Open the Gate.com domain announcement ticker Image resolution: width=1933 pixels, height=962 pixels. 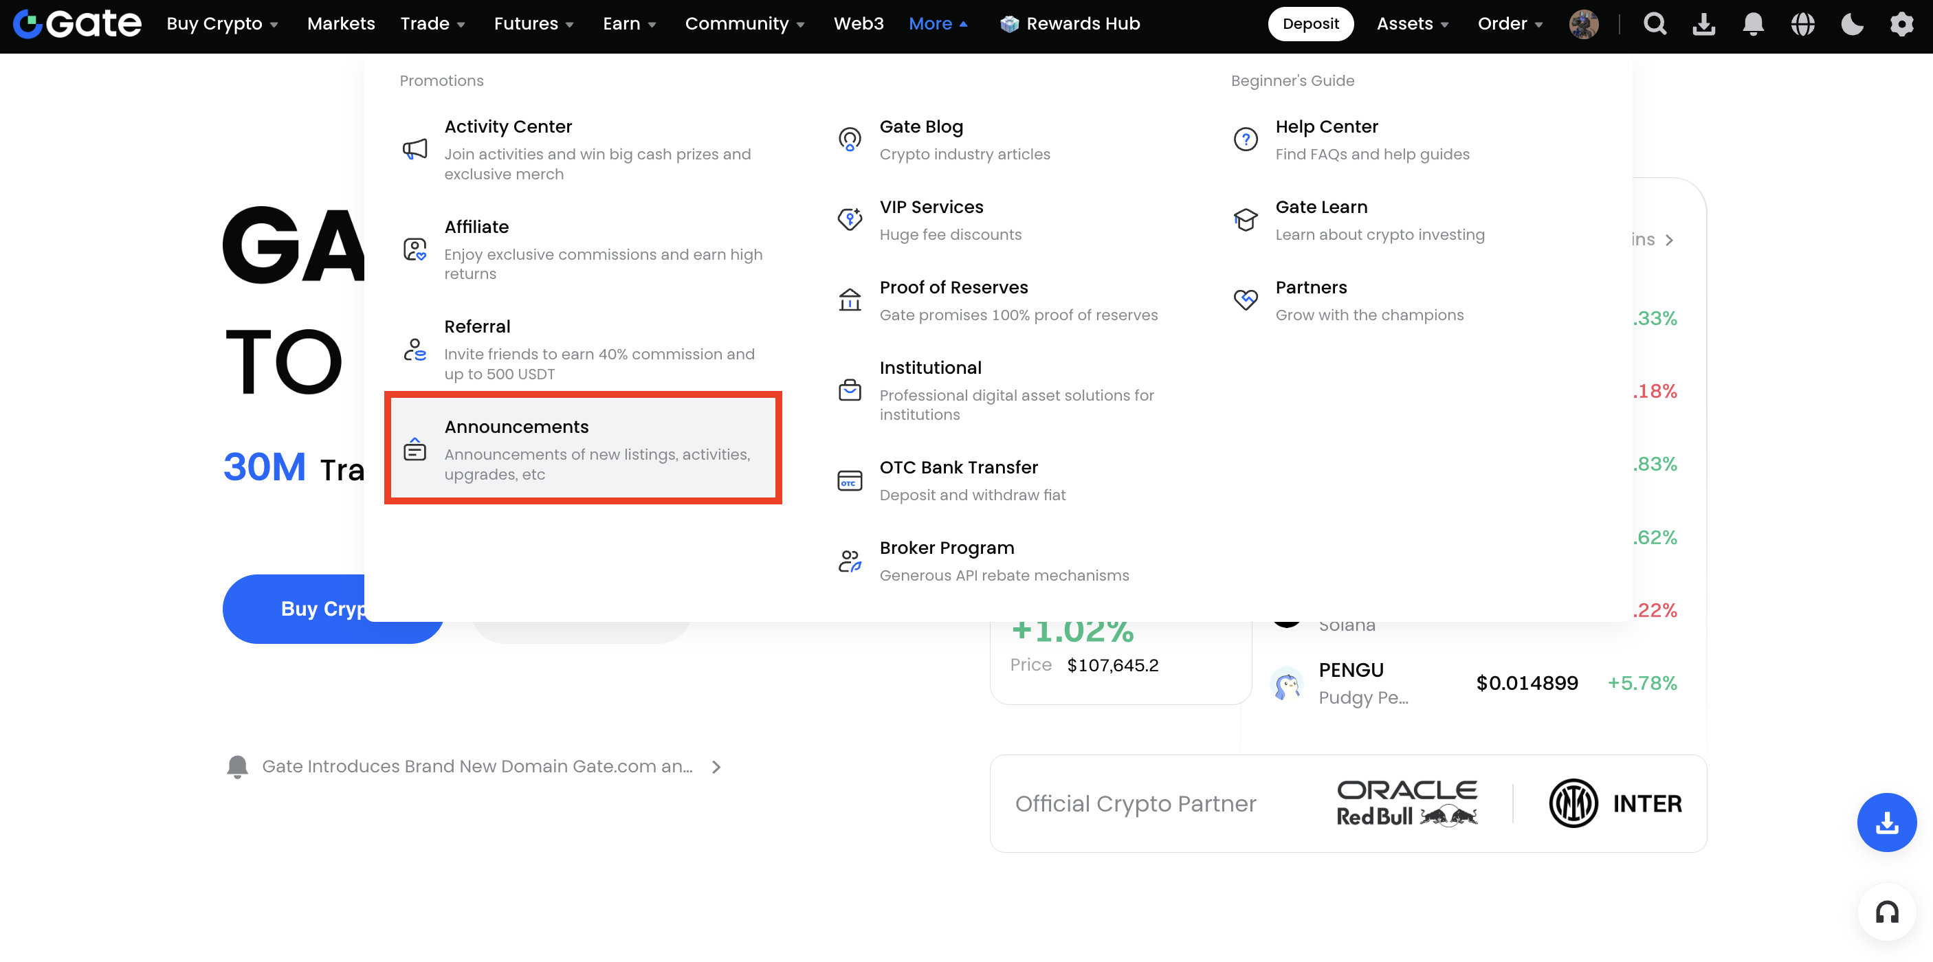(x=477, y=766)
